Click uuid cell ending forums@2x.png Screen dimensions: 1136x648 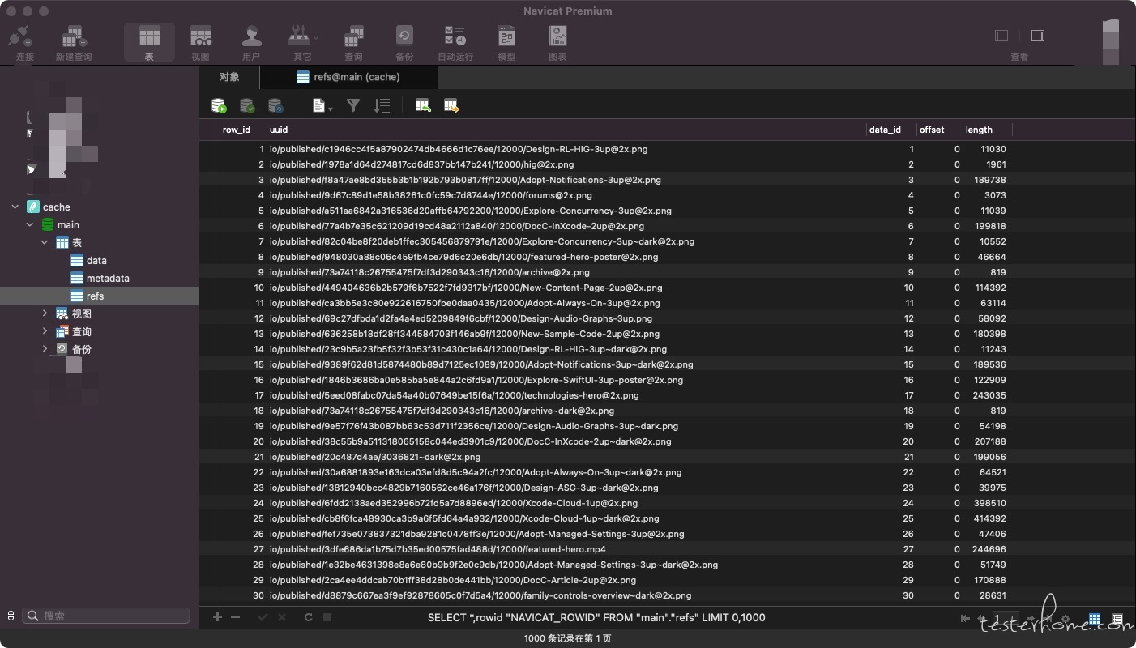pyautogui.click(x=566, y=195)
